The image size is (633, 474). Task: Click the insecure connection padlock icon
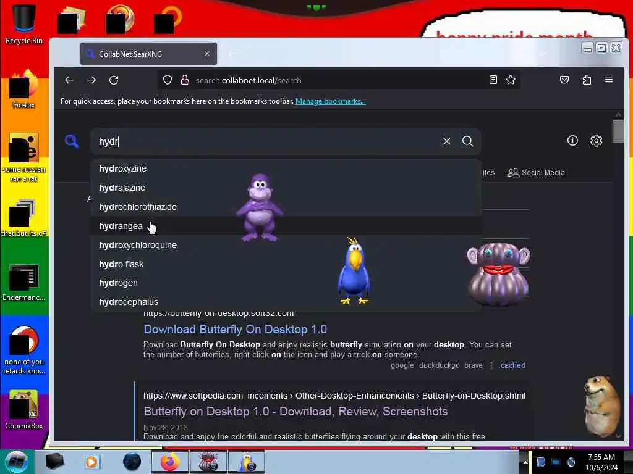tap(185, 80)
